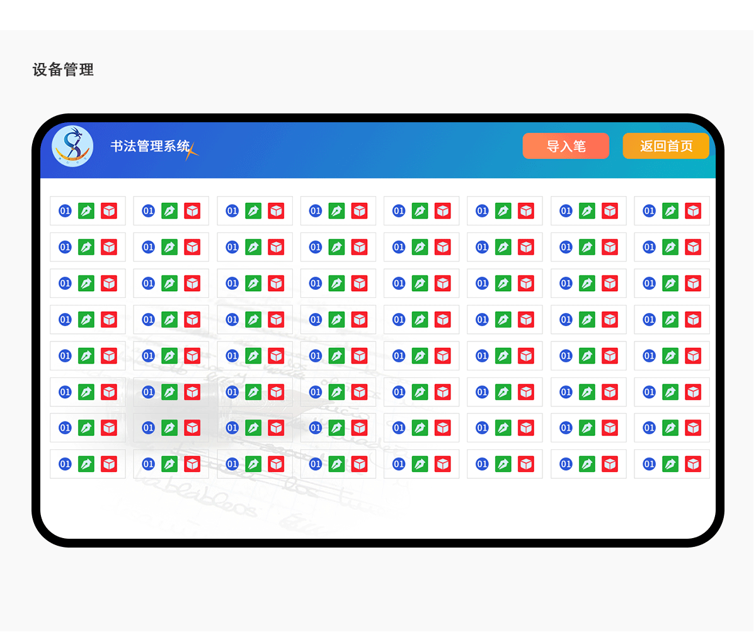Click red box icon in row five, column six card
The width and height of the screenshot is (756, 632).
[526, 356]
